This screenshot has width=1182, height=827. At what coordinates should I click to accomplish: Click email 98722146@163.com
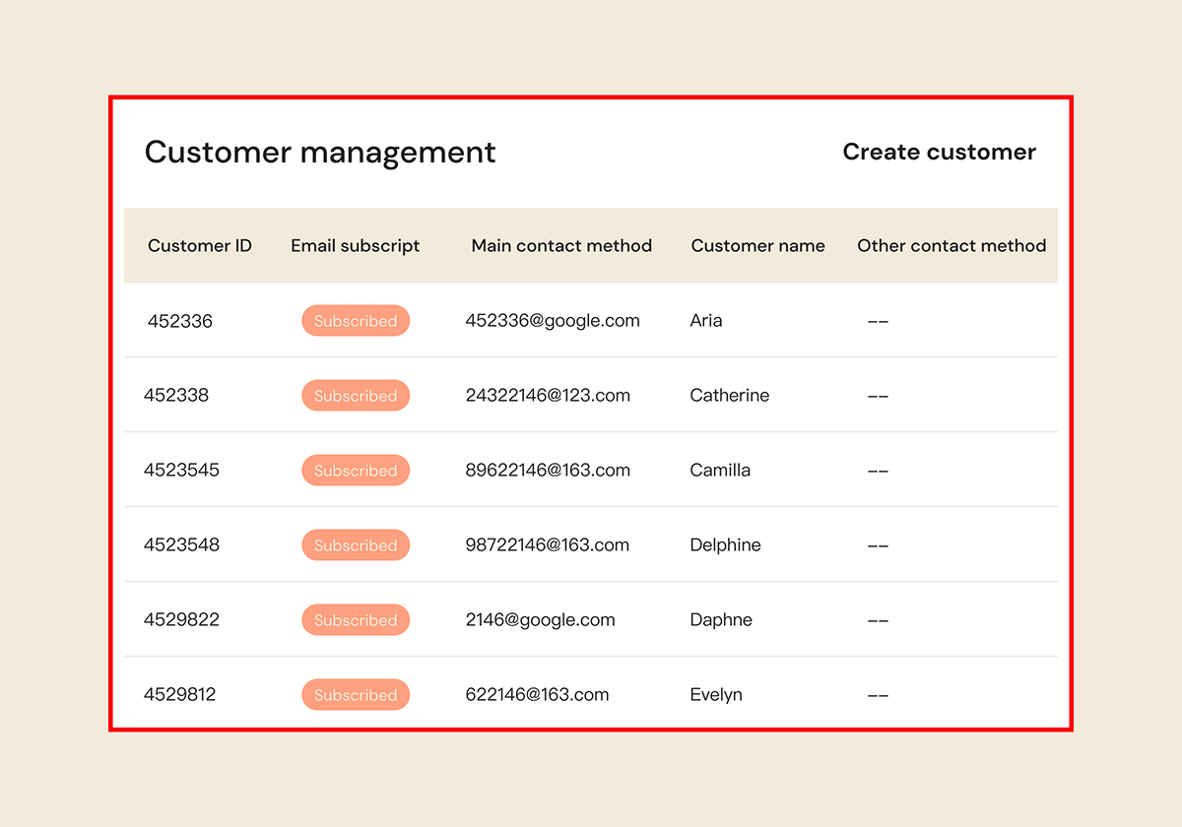click(548, 545)
